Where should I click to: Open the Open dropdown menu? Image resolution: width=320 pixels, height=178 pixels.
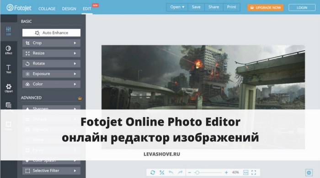point(177,7)
